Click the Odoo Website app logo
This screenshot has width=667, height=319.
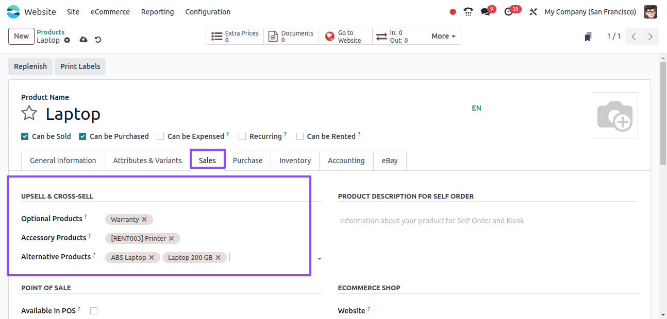(x=13, y=11)
